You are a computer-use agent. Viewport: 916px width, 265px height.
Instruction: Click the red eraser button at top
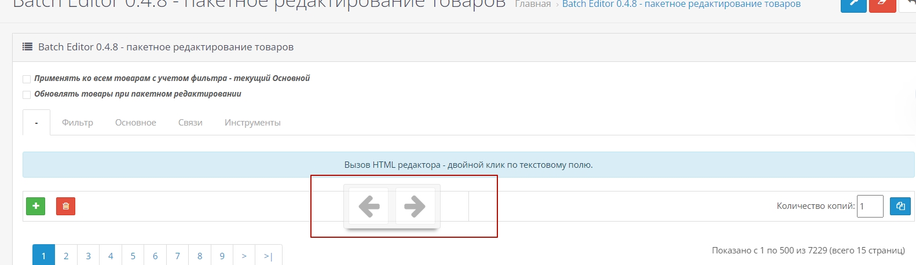coord(882,5)
